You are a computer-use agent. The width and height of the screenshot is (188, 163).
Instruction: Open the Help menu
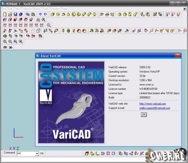[x=65, y=9]
